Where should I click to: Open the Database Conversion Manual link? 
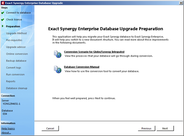(81, 67)
